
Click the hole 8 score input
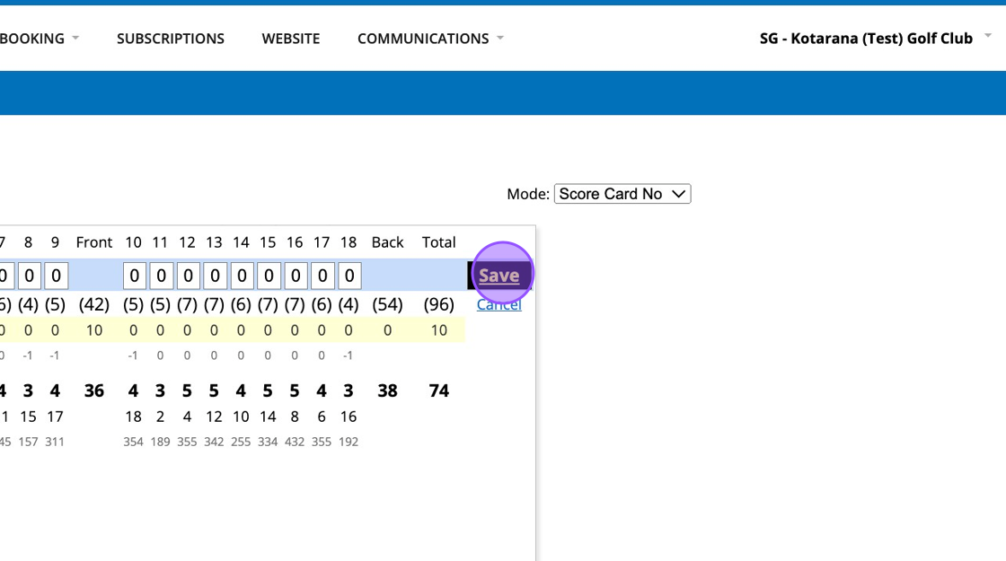pos(29,276)
